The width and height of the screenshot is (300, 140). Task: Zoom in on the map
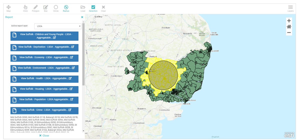(289, 21)
